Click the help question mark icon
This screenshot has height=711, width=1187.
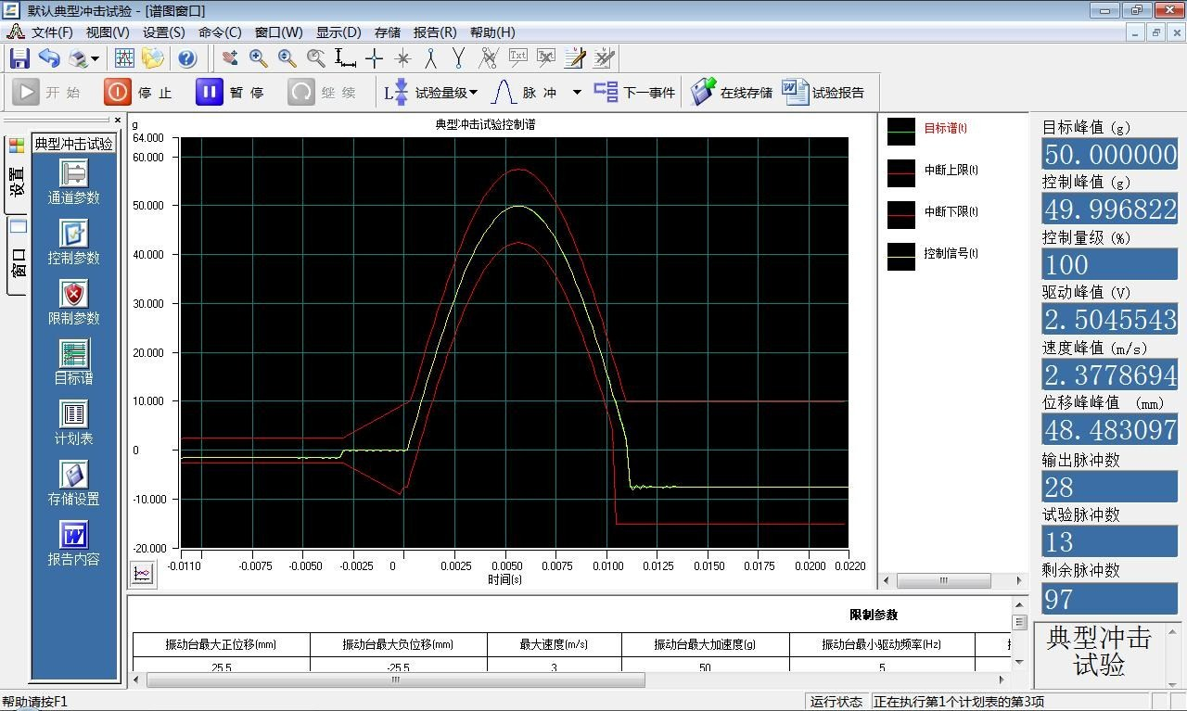tap(187, 58)
